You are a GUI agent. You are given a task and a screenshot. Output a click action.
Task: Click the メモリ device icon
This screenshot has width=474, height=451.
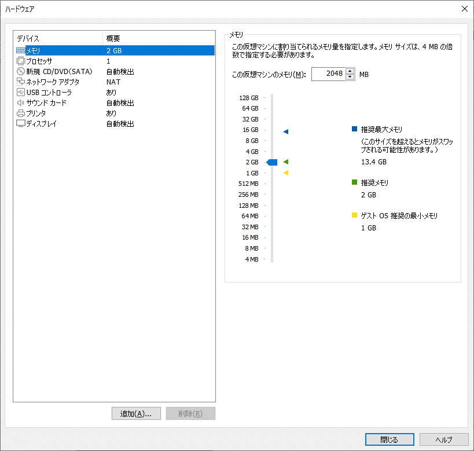click(x=21, y=50)
